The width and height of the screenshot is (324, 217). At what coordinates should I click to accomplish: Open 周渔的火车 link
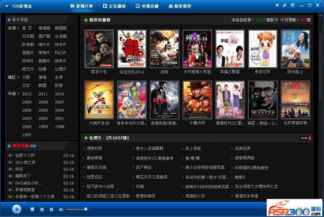(195, 196)
